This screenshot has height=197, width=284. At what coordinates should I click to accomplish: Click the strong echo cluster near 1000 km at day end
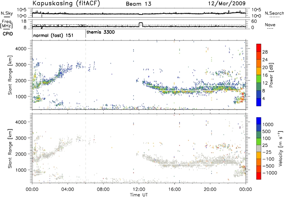242,97
